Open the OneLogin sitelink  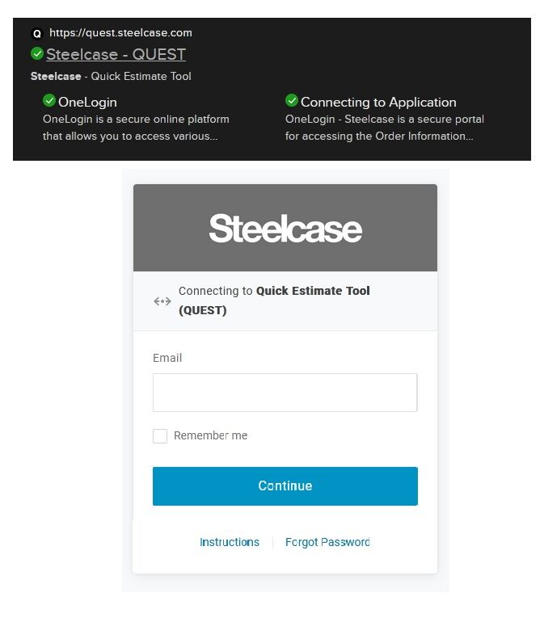(87, 102)
